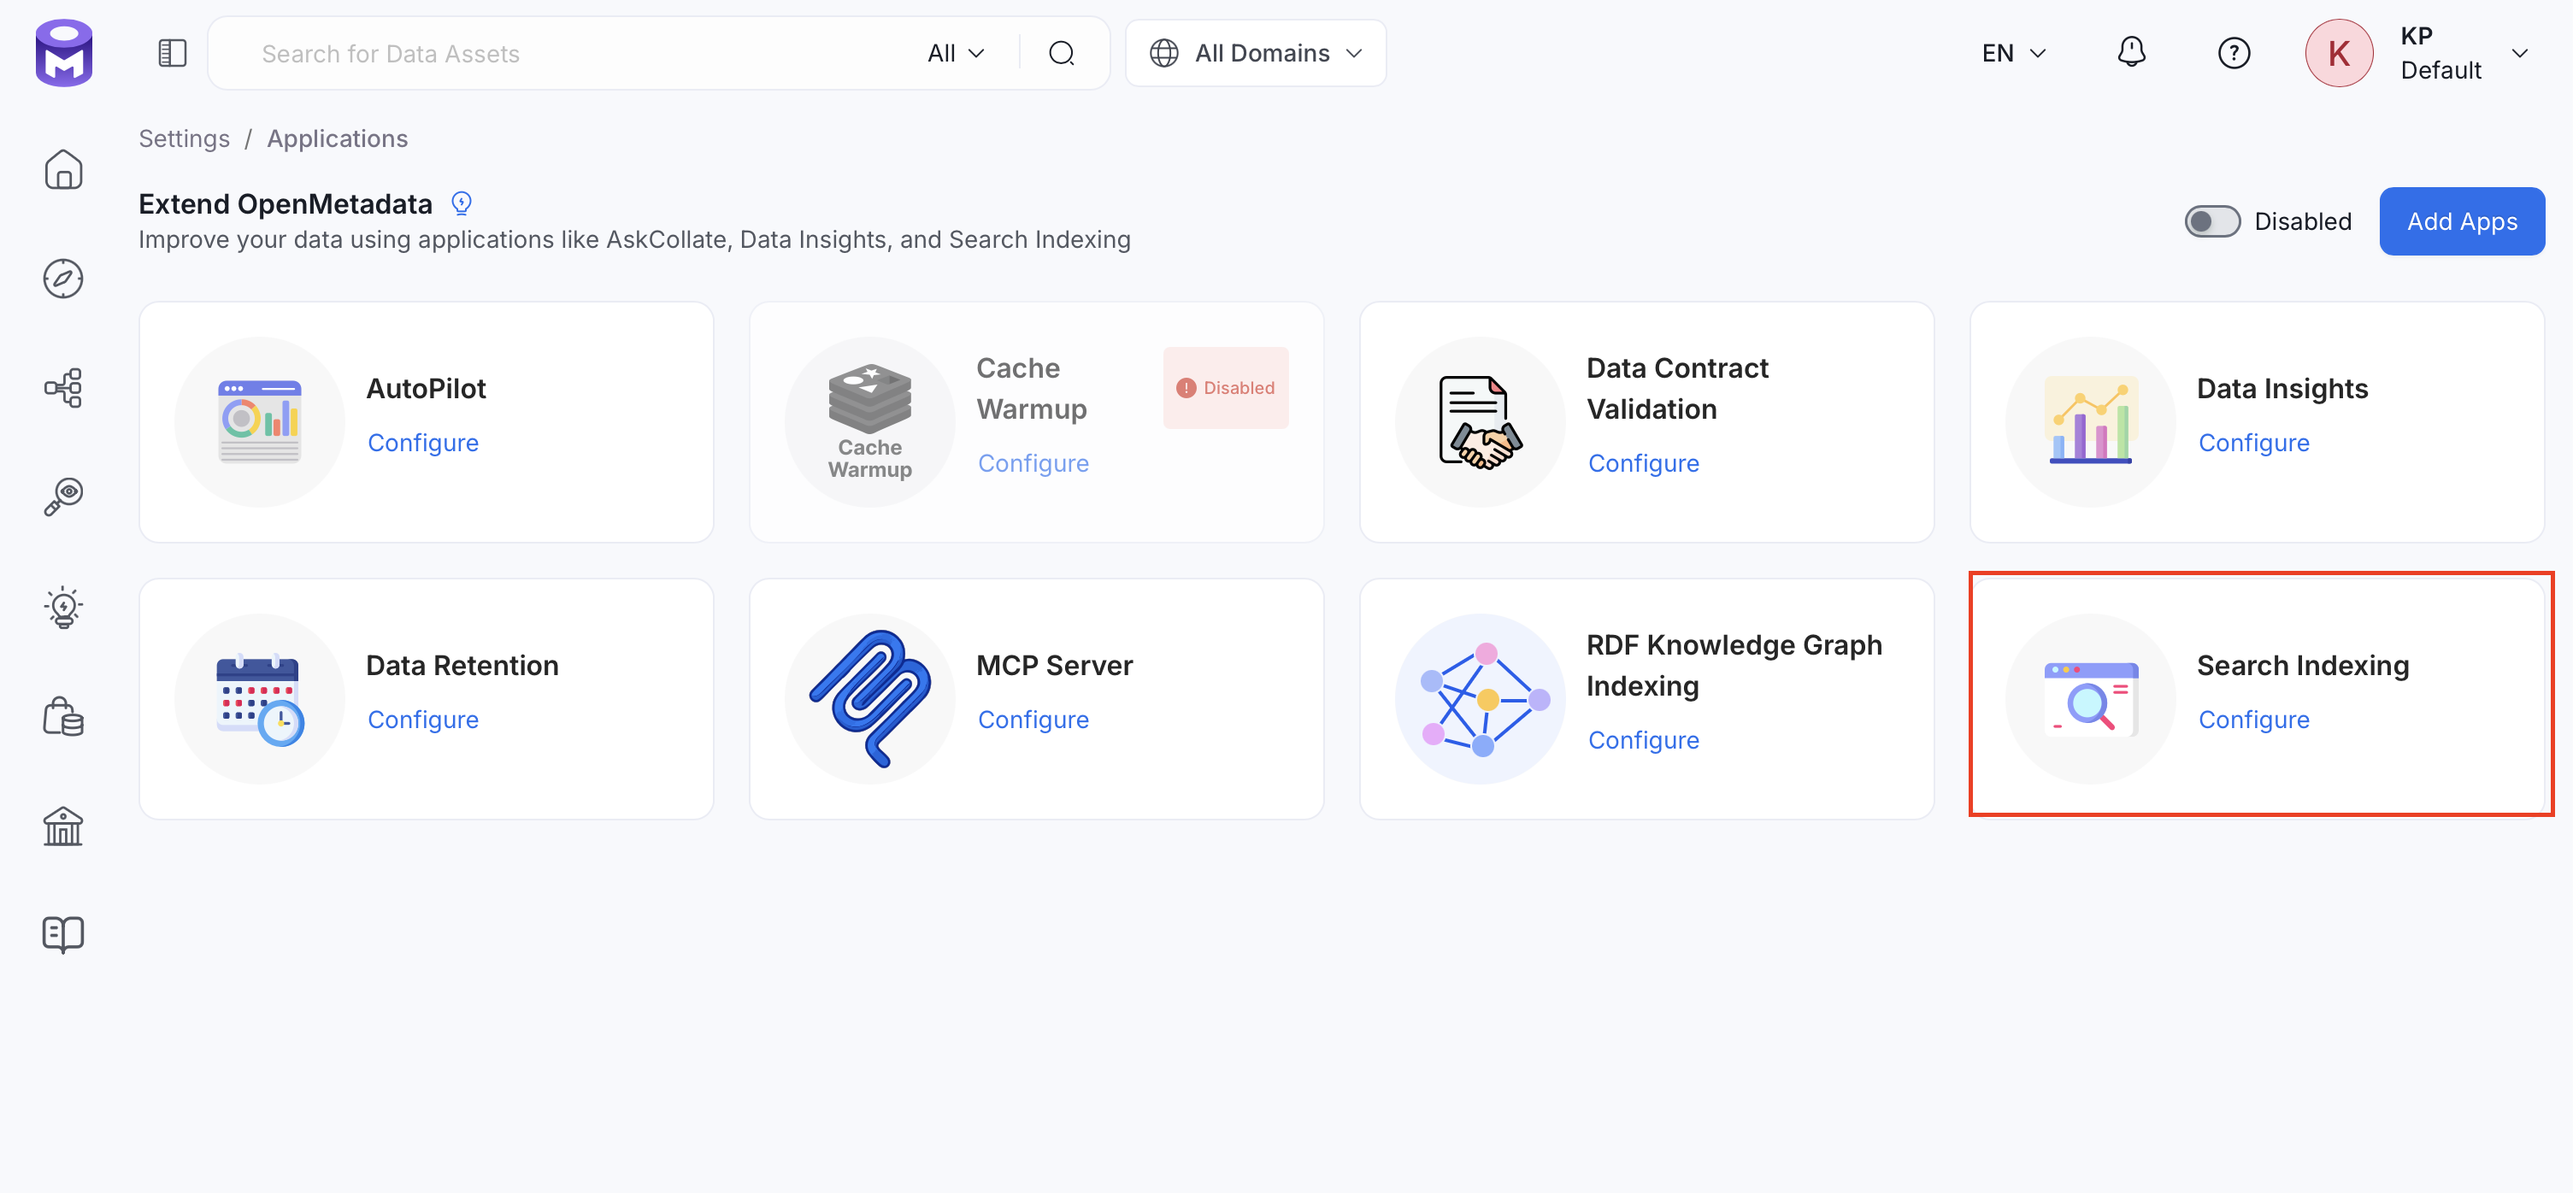2573x1193 pixels.
Task: Click the K user avatar
Action: pyautogui.click(x=2338, y=53)
